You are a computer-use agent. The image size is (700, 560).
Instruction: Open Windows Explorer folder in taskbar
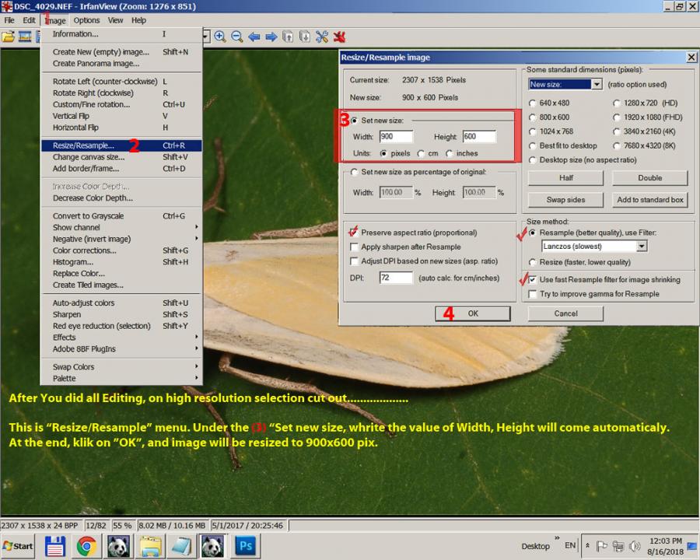151,546
